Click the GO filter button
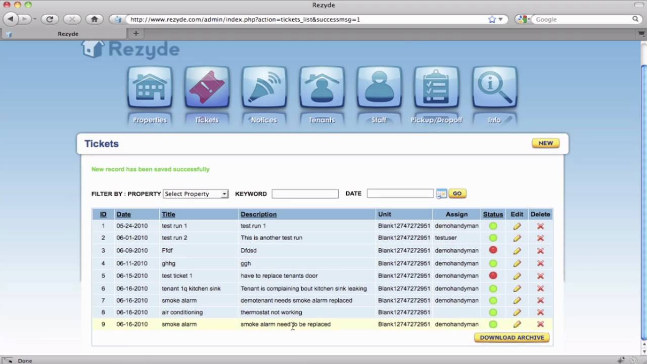Image resolution: width=647 pixels, height=364 pixels. point(457,194)
